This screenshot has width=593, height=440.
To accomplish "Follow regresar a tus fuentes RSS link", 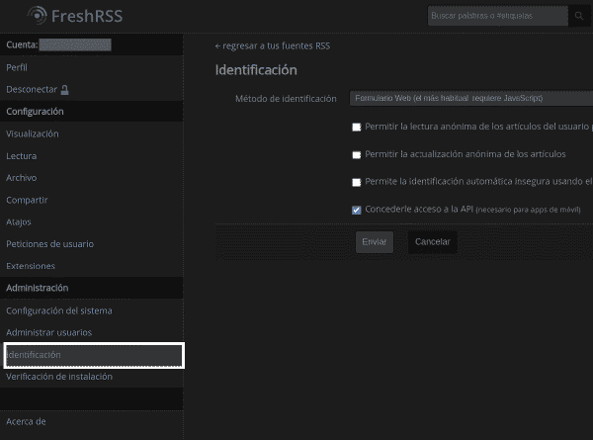I will 273,46.
